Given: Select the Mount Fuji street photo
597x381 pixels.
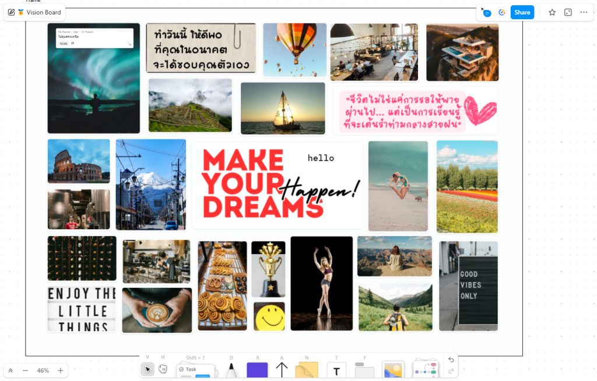Looking at the screenshot, I should pyautogui.click(x=151, y=184).
